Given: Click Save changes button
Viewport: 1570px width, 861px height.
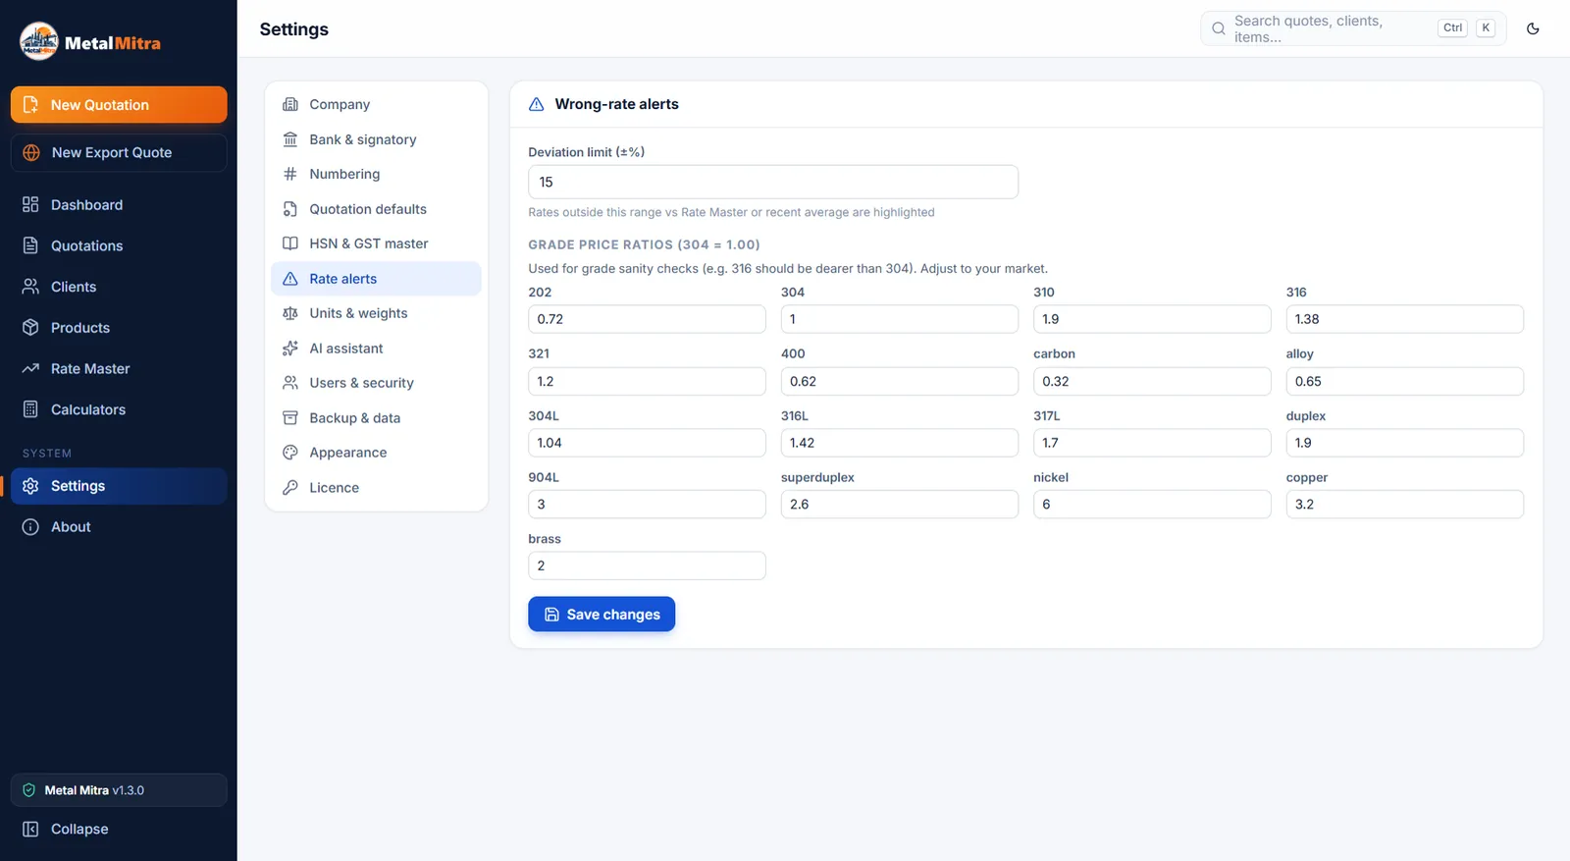Looking at the screenshot, I should point(602,615).
